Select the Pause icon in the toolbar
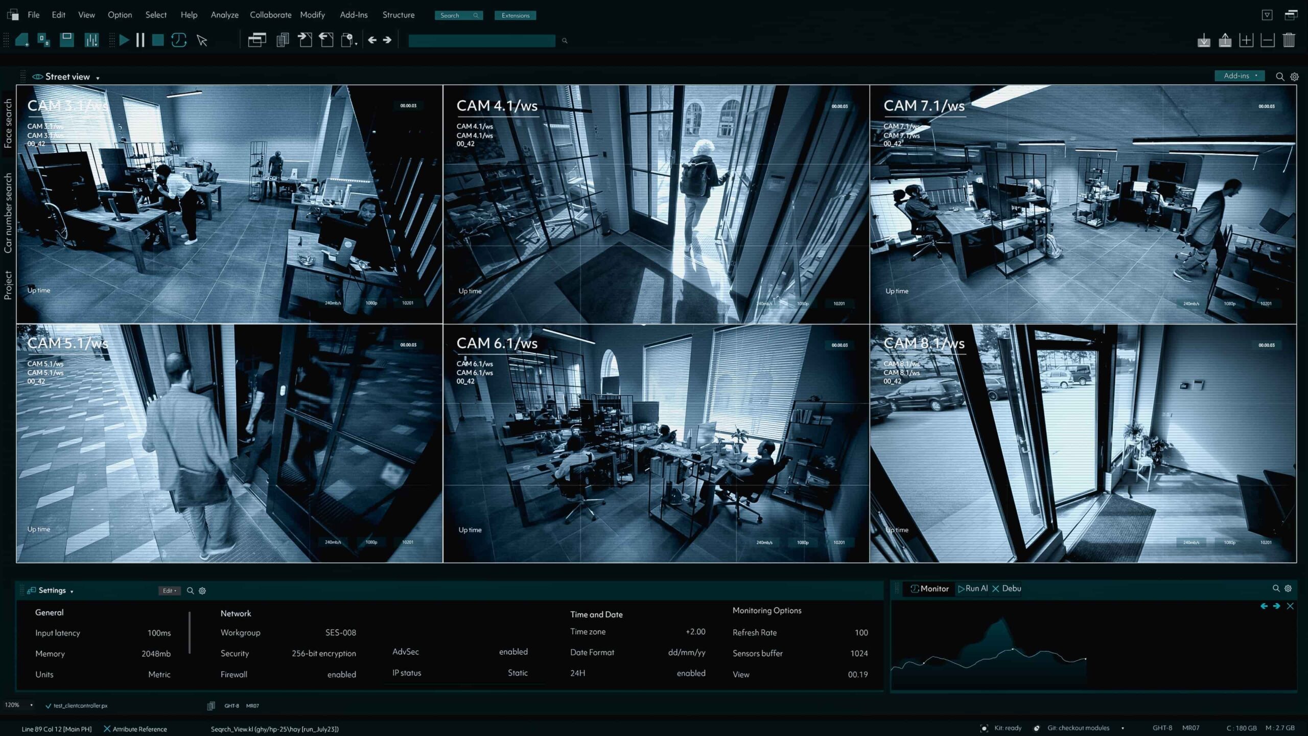1308x736 pixels. 141,40
